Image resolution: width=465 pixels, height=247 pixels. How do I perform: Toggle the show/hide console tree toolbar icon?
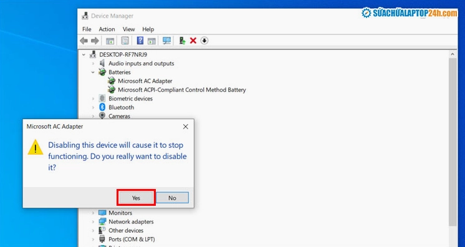point(110,41)
